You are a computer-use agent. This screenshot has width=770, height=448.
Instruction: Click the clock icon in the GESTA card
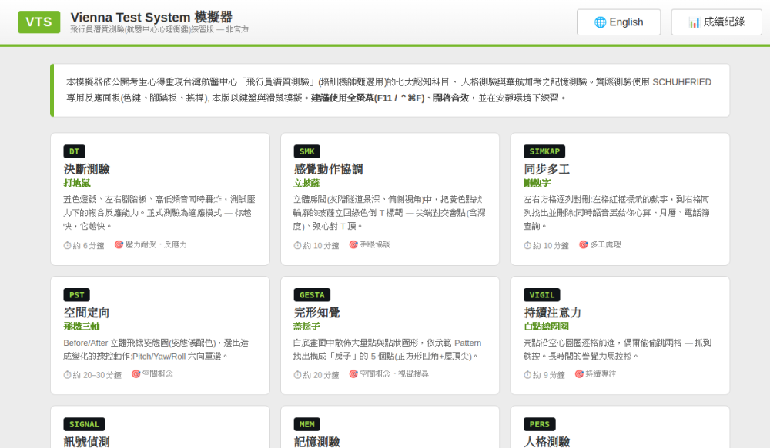point(297,374)
